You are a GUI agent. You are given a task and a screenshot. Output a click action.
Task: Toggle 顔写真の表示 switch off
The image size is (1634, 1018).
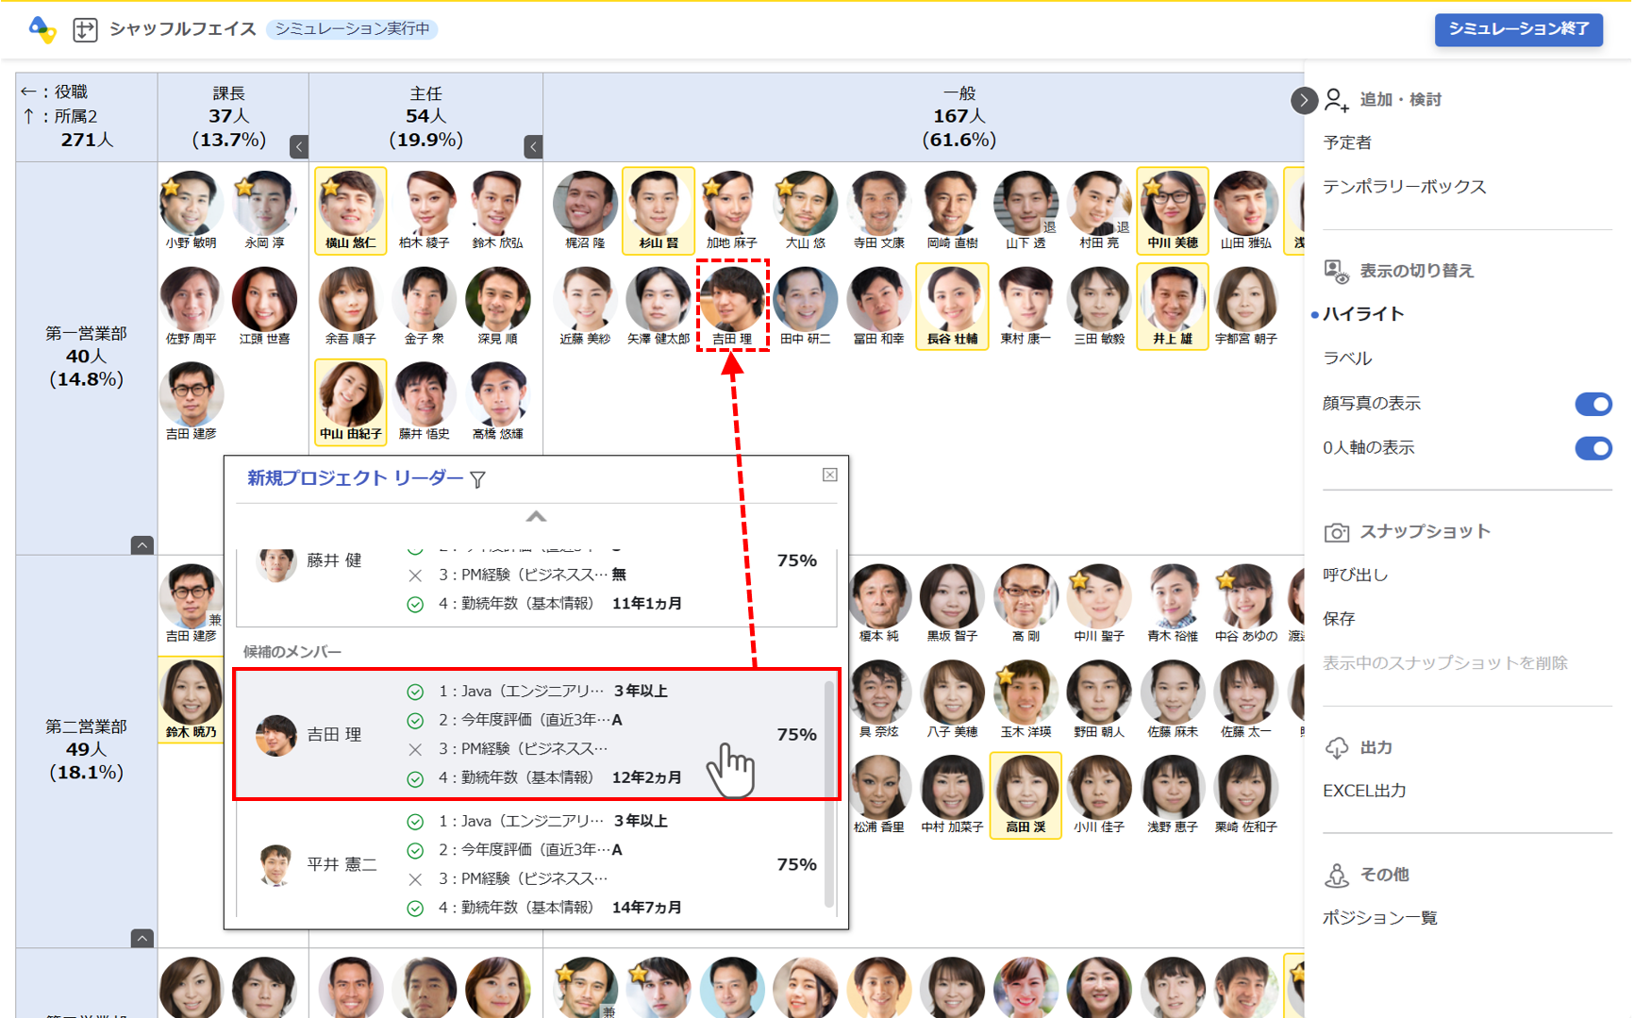(1592, 404)
